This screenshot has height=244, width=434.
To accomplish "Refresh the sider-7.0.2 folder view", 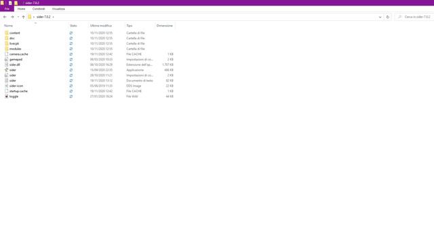I will click(x=387, y=17).
